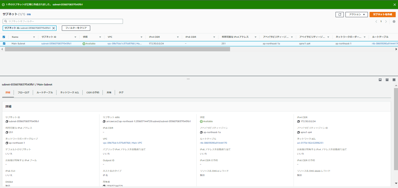Sort by the IPv4 CIDR column
This screenshot has width=398, height=188.
[154, 37]
